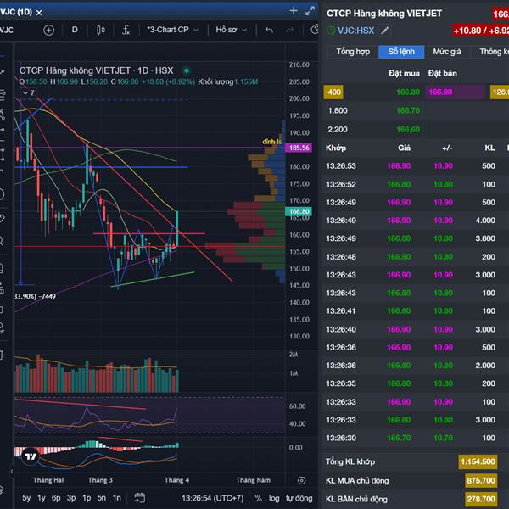Open the go-to-date calendar icon
The height and width of the screenshot is (509, 509).
[140, 497]
